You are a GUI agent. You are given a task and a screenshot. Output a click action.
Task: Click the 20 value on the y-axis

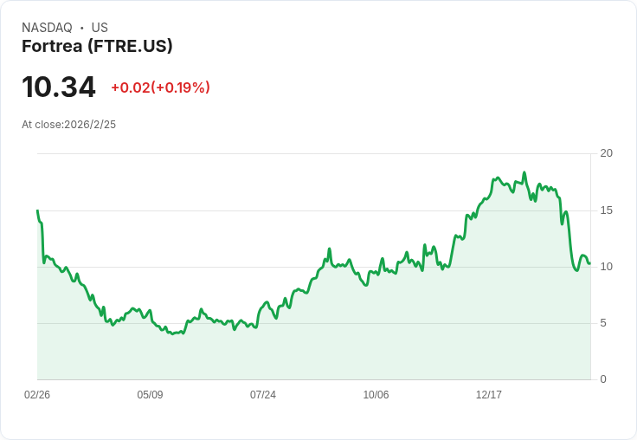607,153
